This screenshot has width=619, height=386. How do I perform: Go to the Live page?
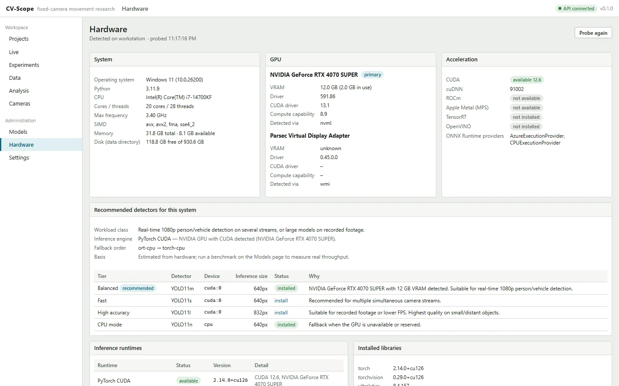coord(41,52)
